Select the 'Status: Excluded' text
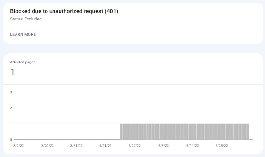 [x=26, y=19]
